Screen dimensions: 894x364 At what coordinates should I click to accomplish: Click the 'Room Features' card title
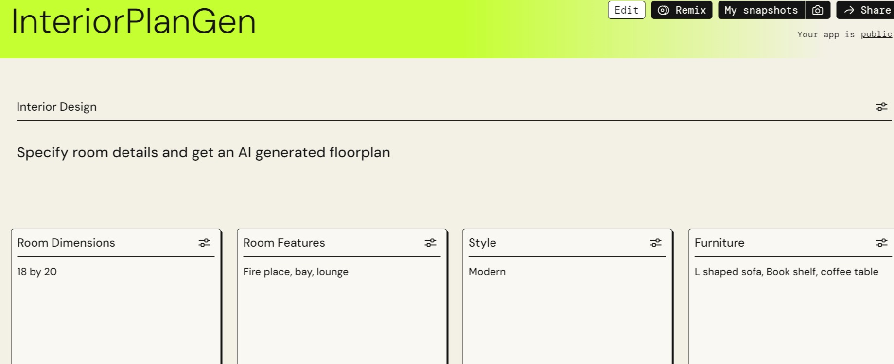pos(284,243)
